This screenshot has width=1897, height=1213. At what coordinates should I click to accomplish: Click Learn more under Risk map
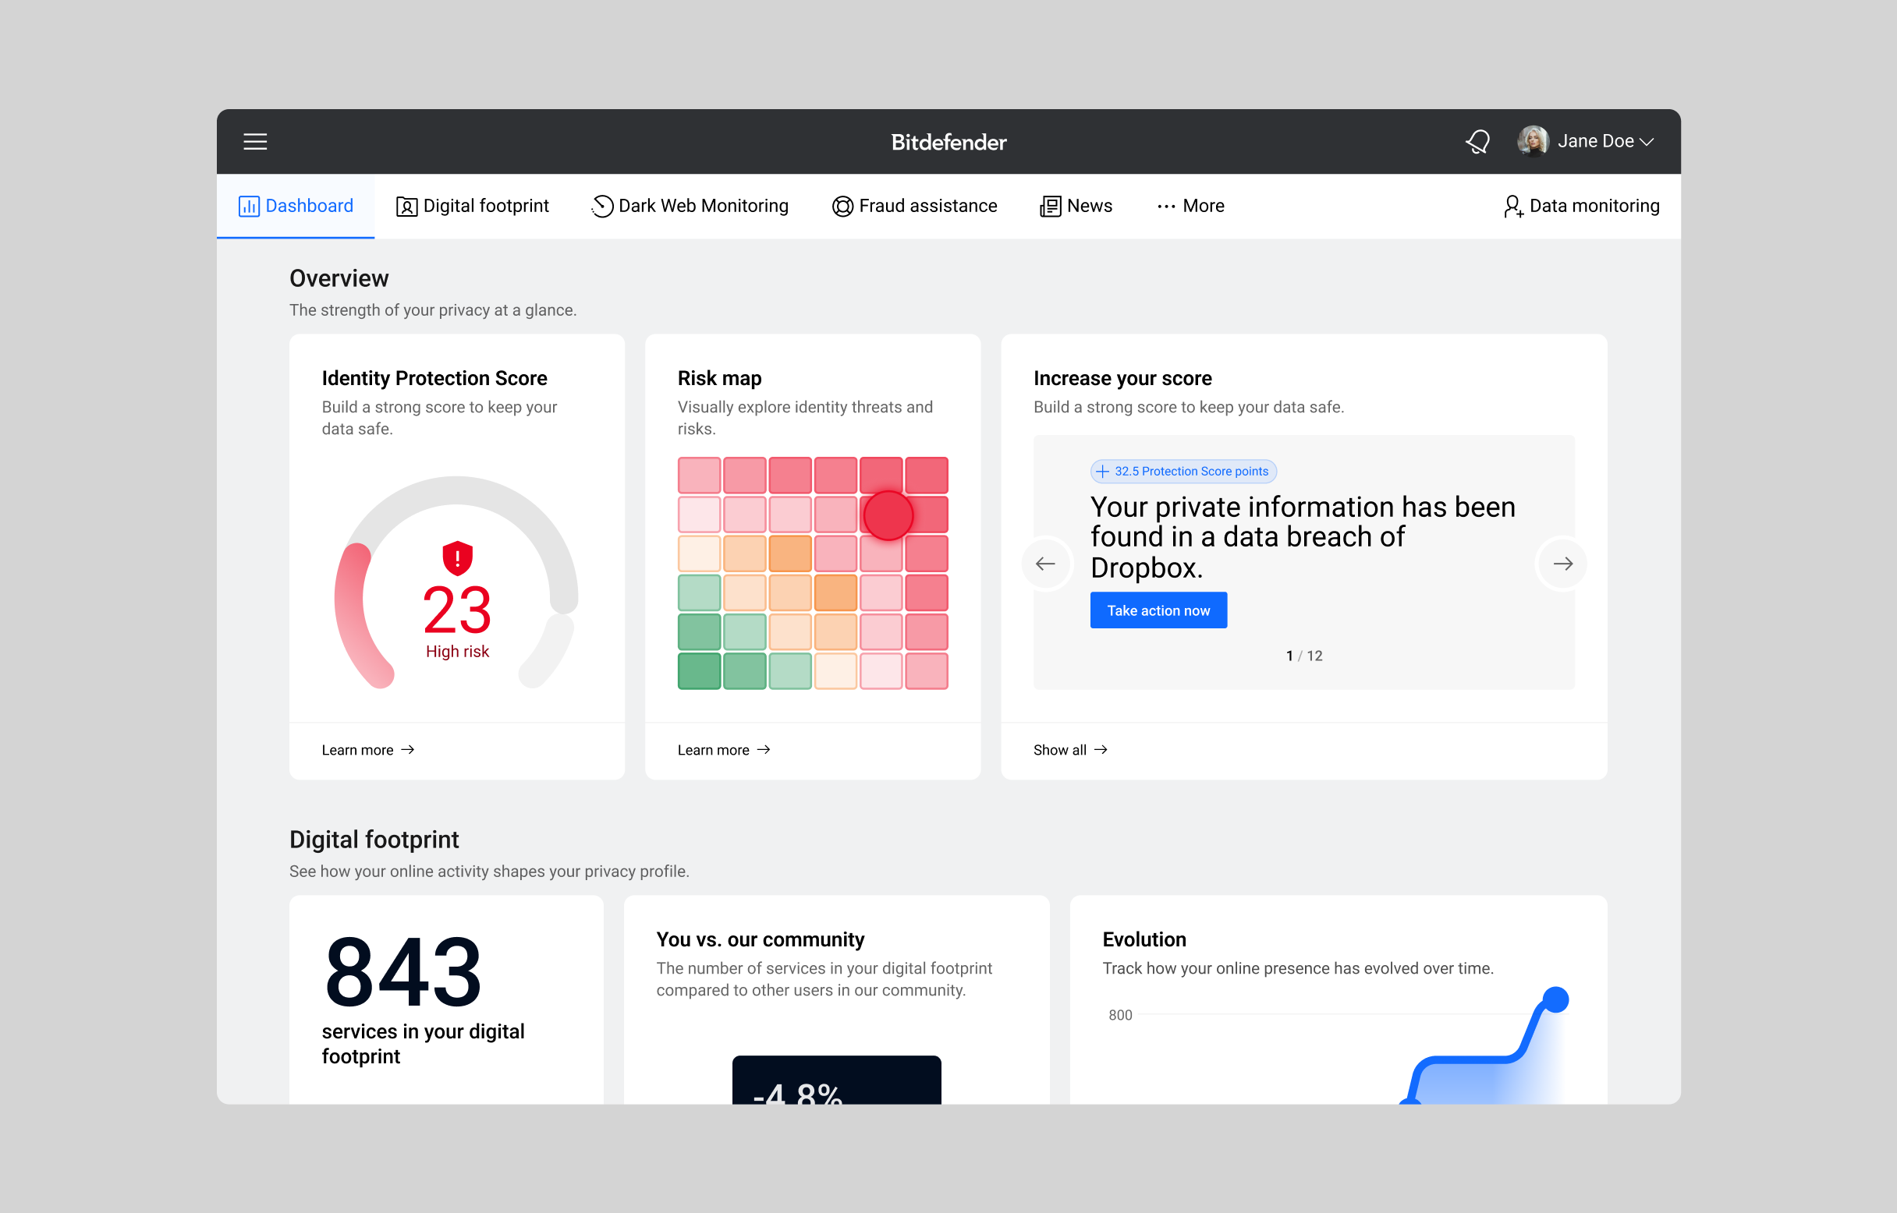click(724, 750)
